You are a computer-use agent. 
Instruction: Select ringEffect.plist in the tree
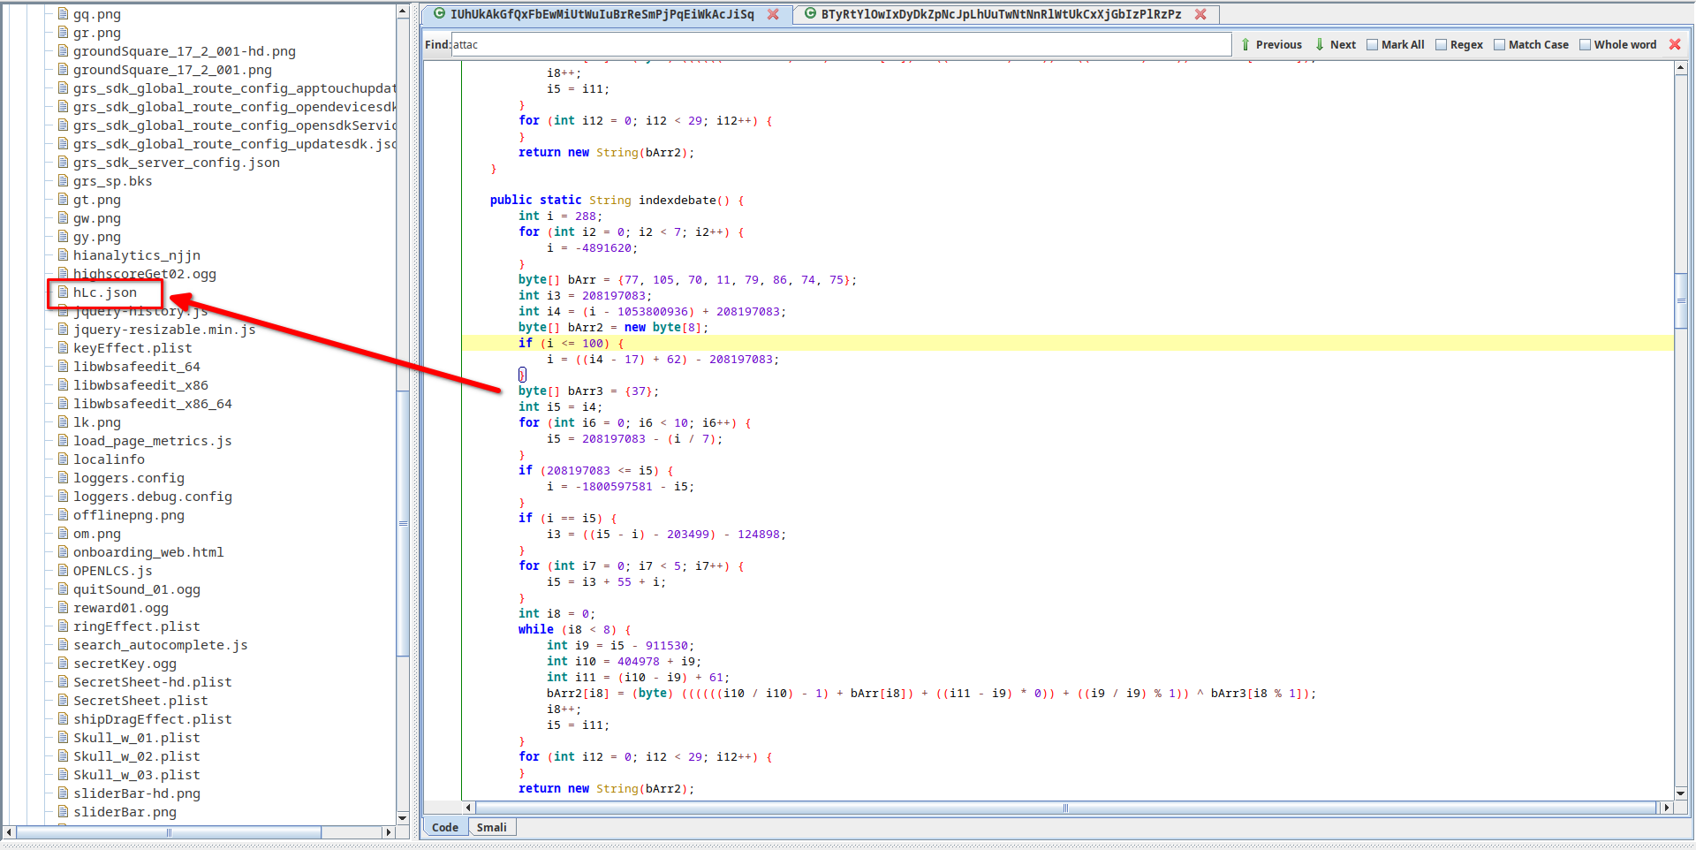[137, 626]
